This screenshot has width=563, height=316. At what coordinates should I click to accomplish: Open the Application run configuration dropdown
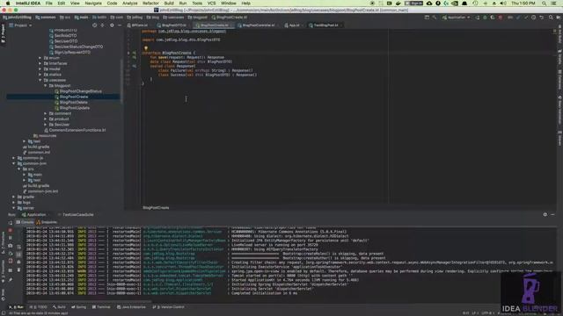click(x=457, y=18)
